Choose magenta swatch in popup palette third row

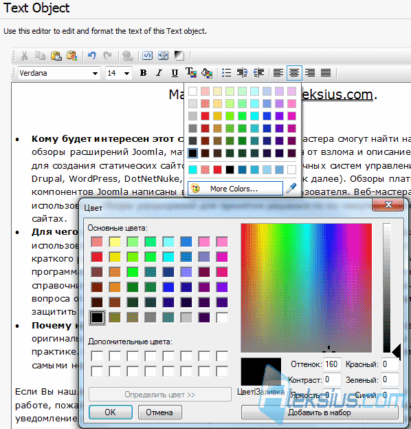point(291,116)
